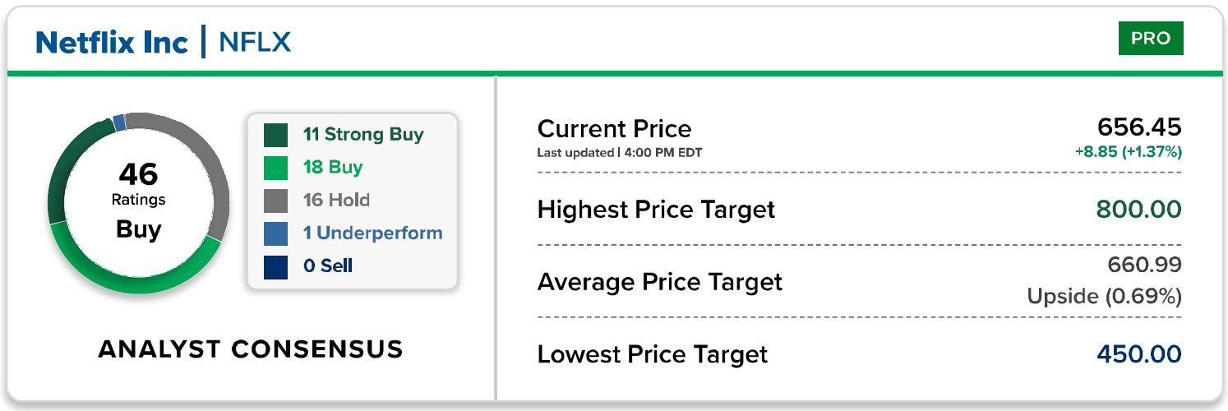Select the Hold gray legend swatch
This screenshot has height=411, width=1228.
275,201
